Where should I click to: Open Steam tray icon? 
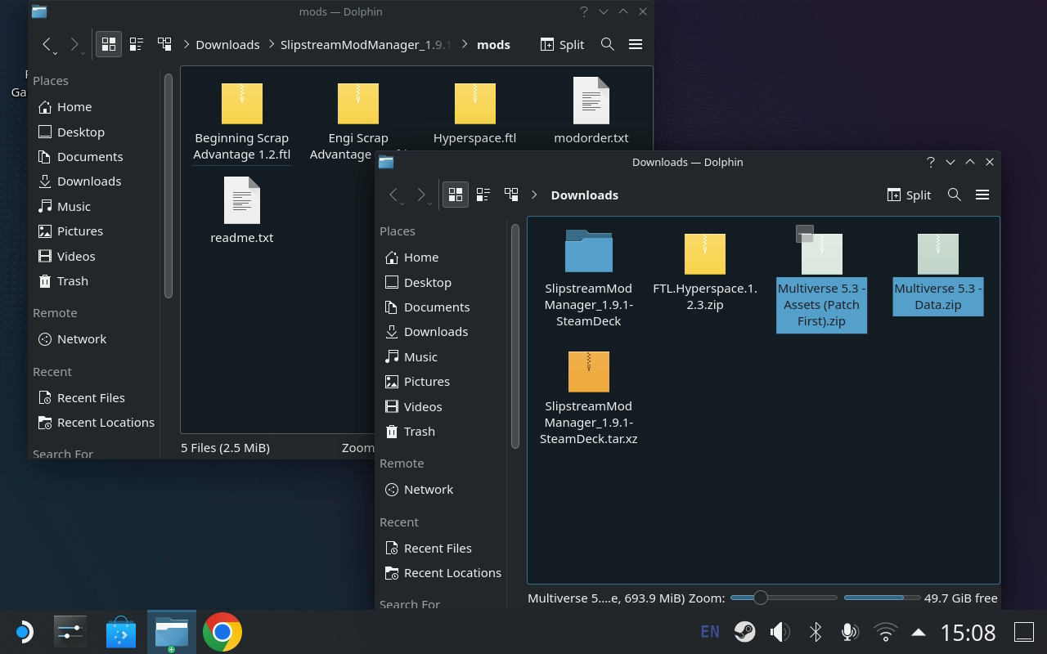click(x=744, y=632)
